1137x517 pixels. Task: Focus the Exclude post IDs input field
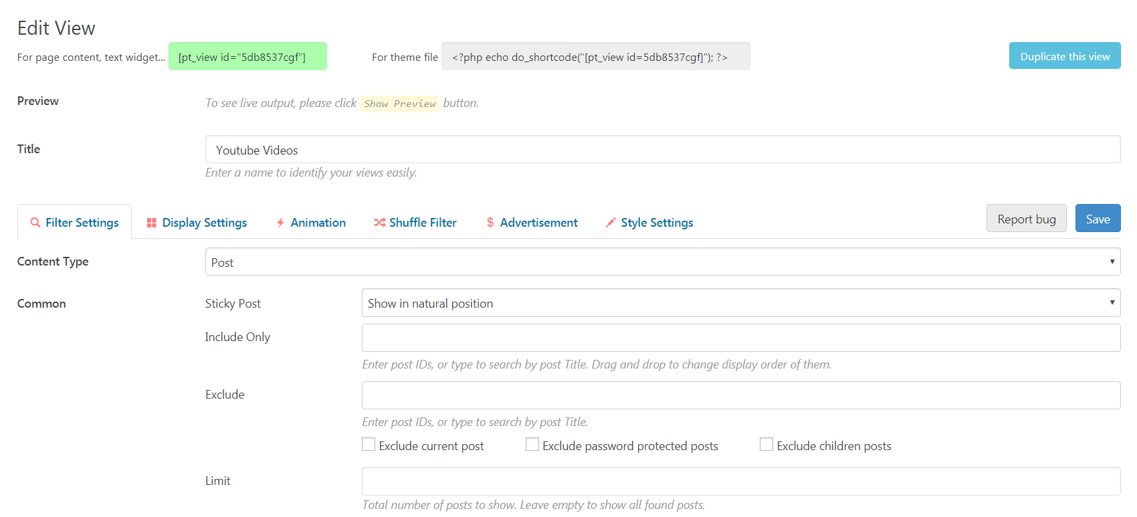[741, 395]
